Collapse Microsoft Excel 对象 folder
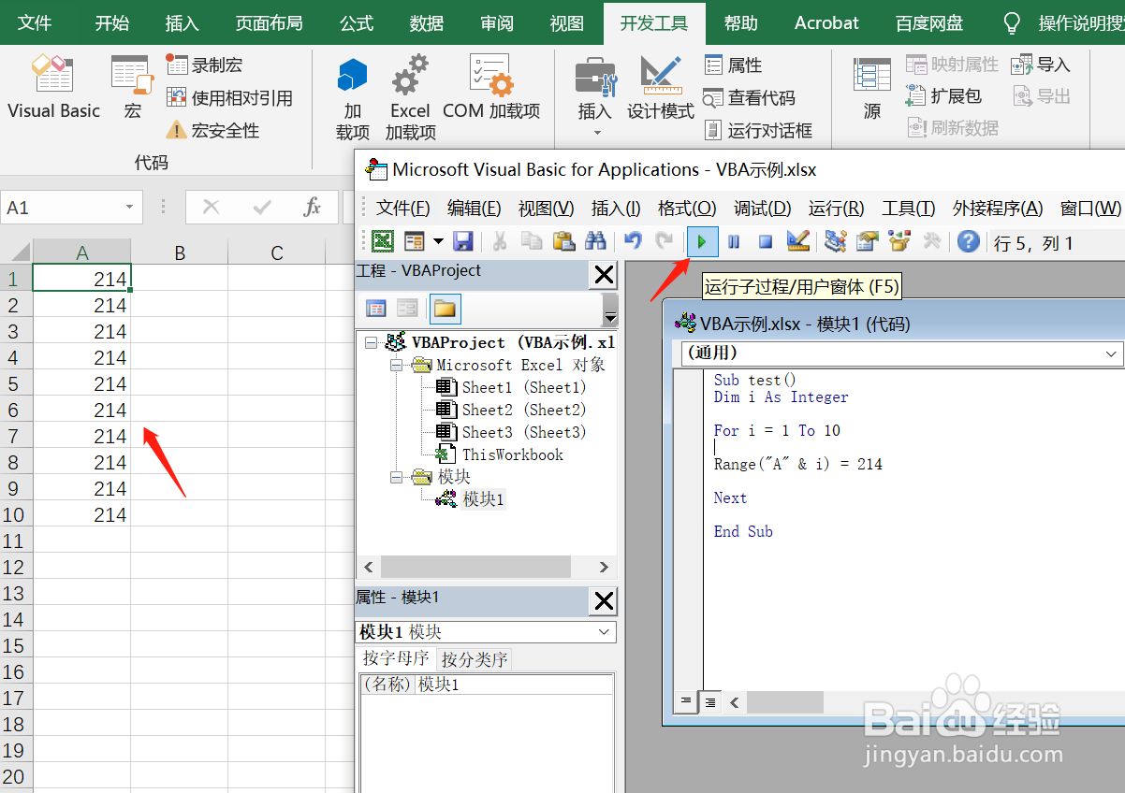Screen dimensions: 1125x793 point(397,366)
